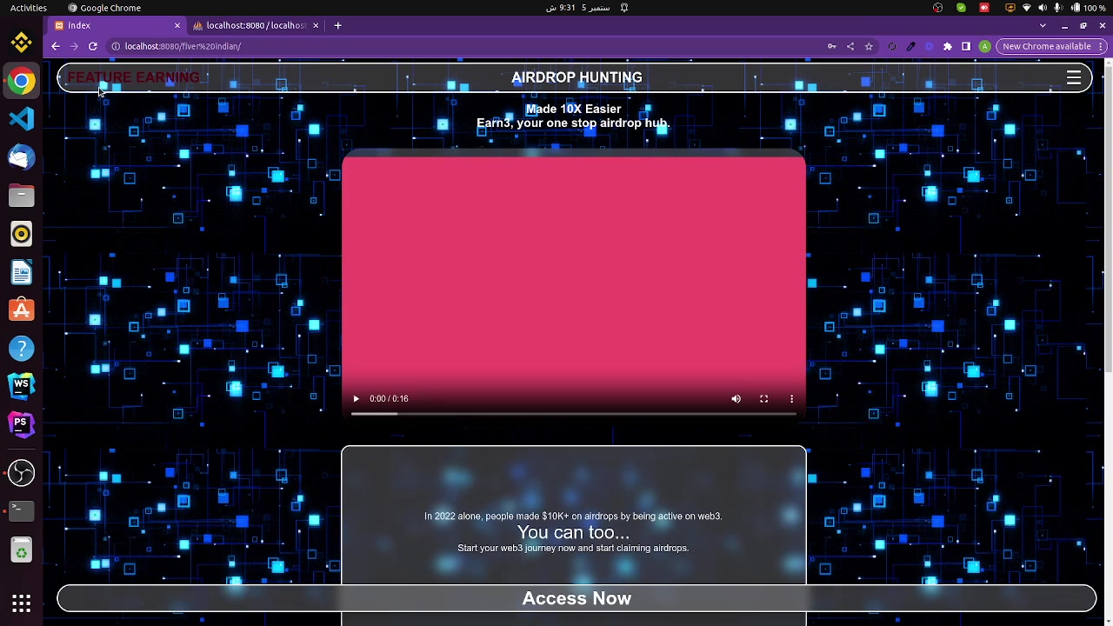Play the video
Viewport: 1113px width, 626px height.
pos(356,399)
